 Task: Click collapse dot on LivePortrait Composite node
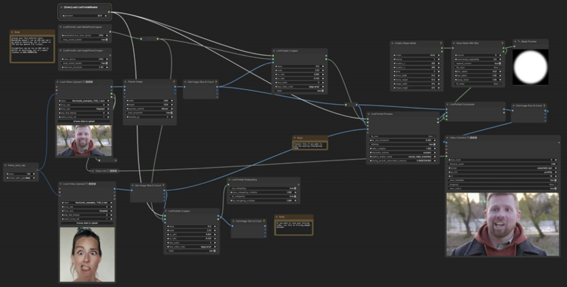[x=447, y=104]
